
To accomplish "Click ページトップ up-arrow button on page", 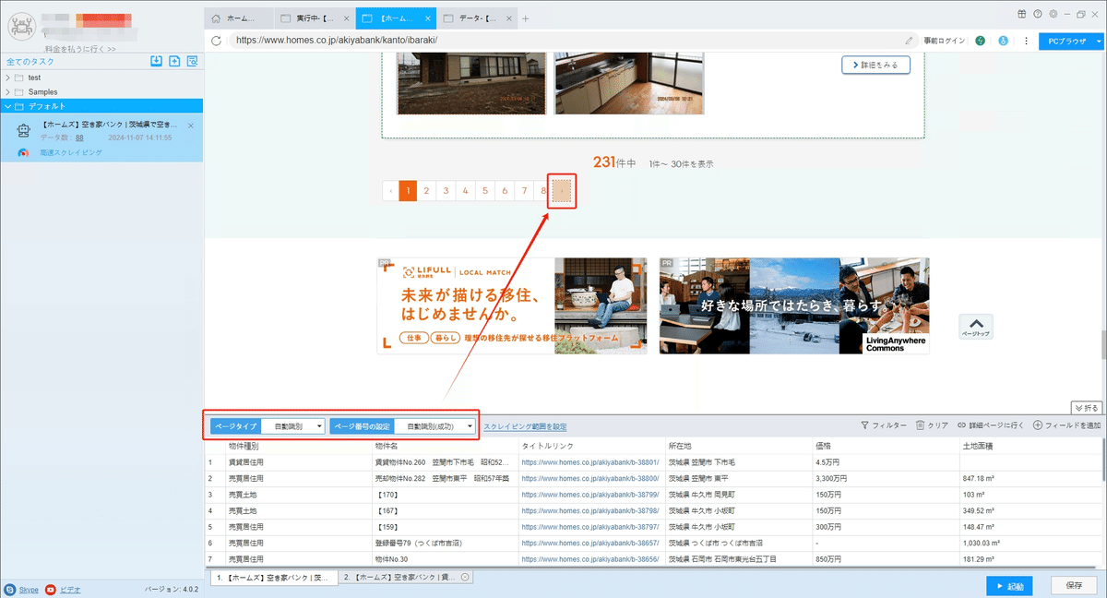I will point(975,327).
